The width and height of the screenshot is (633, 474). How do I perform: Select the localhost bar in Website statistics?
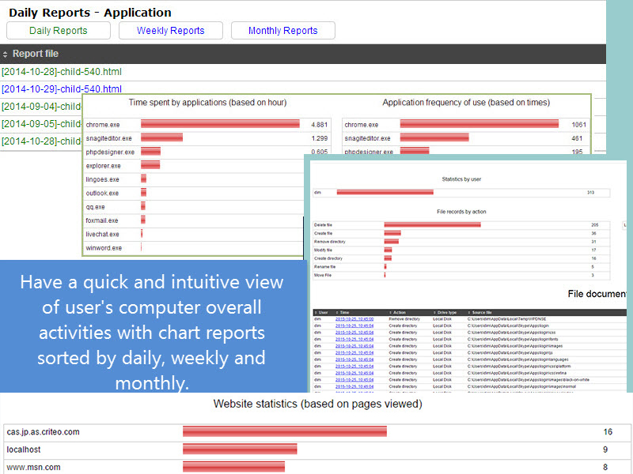[239, 450]
